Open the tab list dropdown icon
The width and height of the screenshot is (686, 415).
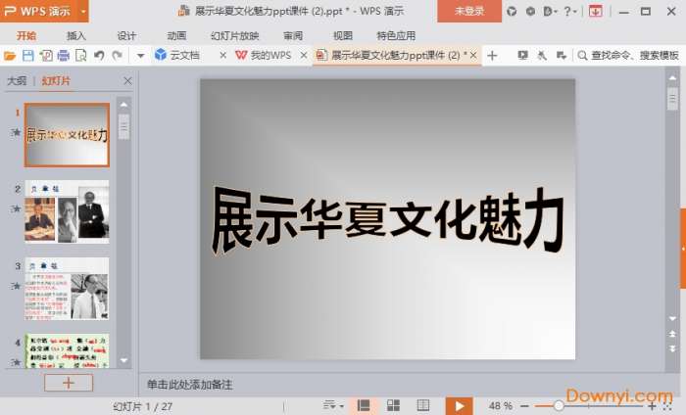point(561,55)
